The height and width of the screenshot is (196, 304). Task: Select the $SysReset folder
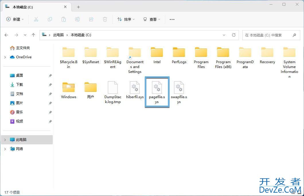(91, 55)
